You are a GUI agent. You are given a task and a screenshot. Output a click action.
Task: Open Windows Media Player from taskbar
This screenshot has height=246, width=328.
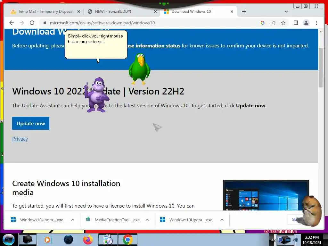pyautogui.click(x=47, y=240)
